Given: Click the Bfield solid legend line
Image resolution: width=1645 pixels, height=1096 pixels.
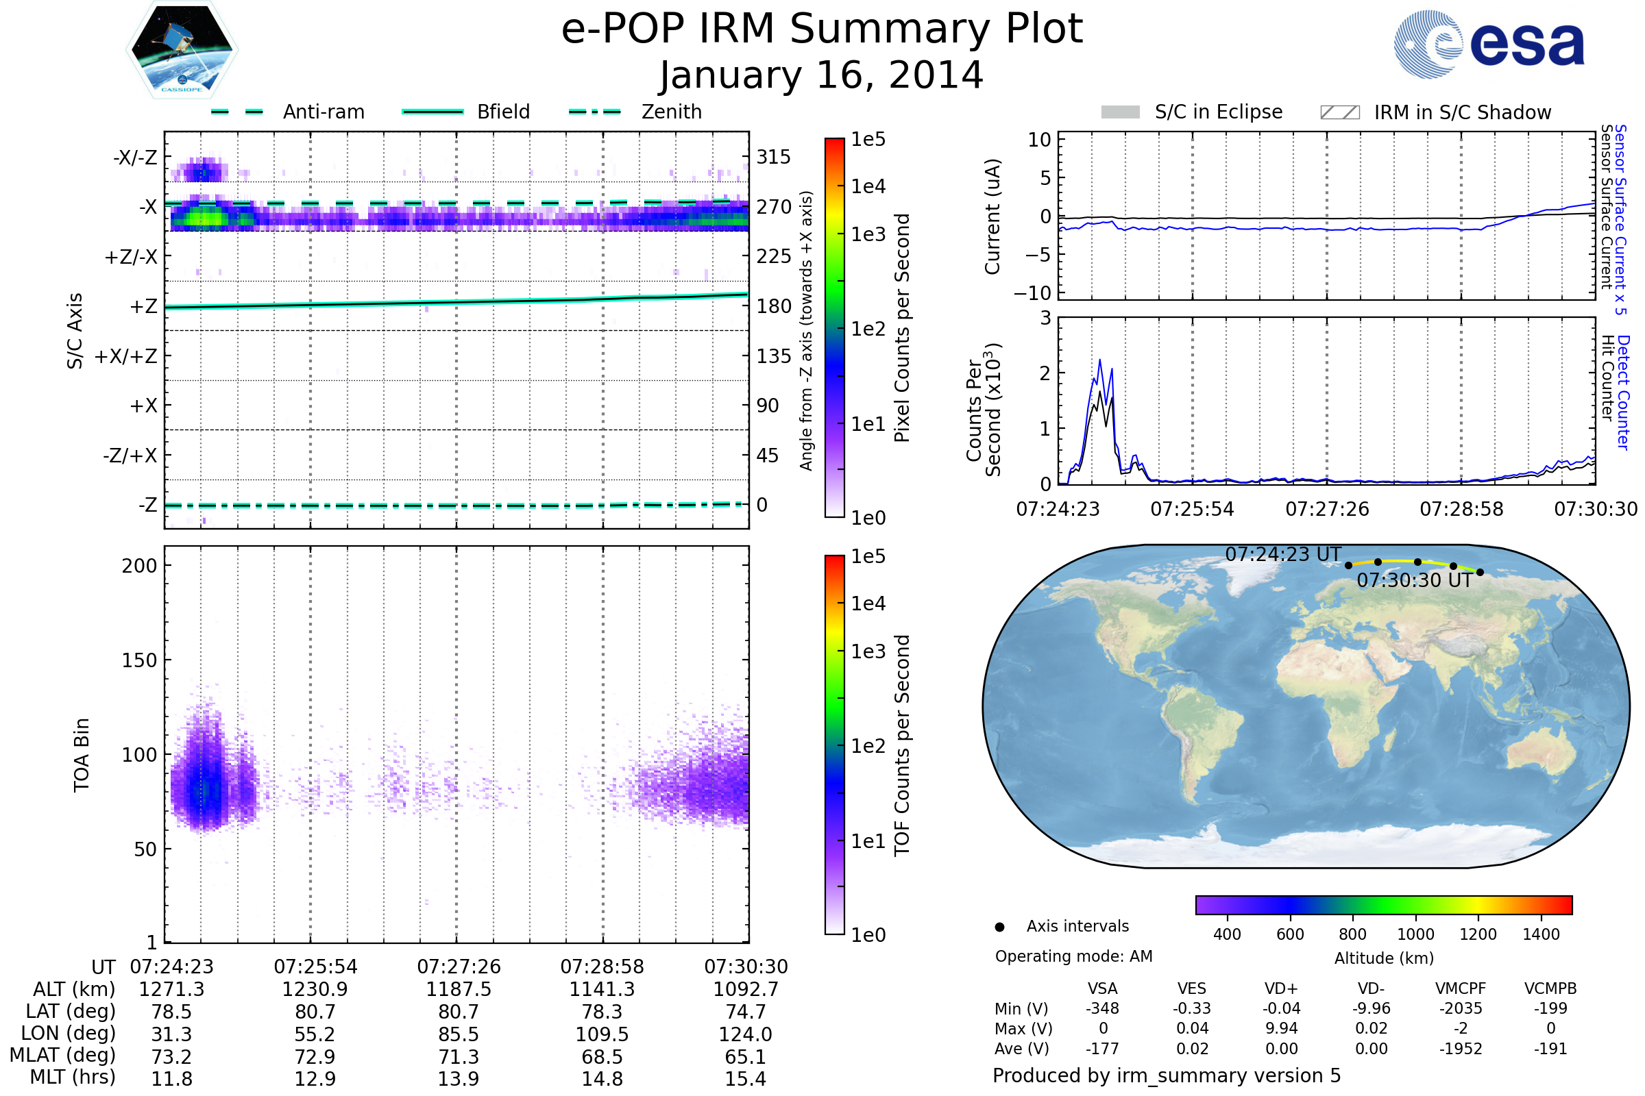Looking at the screenshot, I should (432, 112).
